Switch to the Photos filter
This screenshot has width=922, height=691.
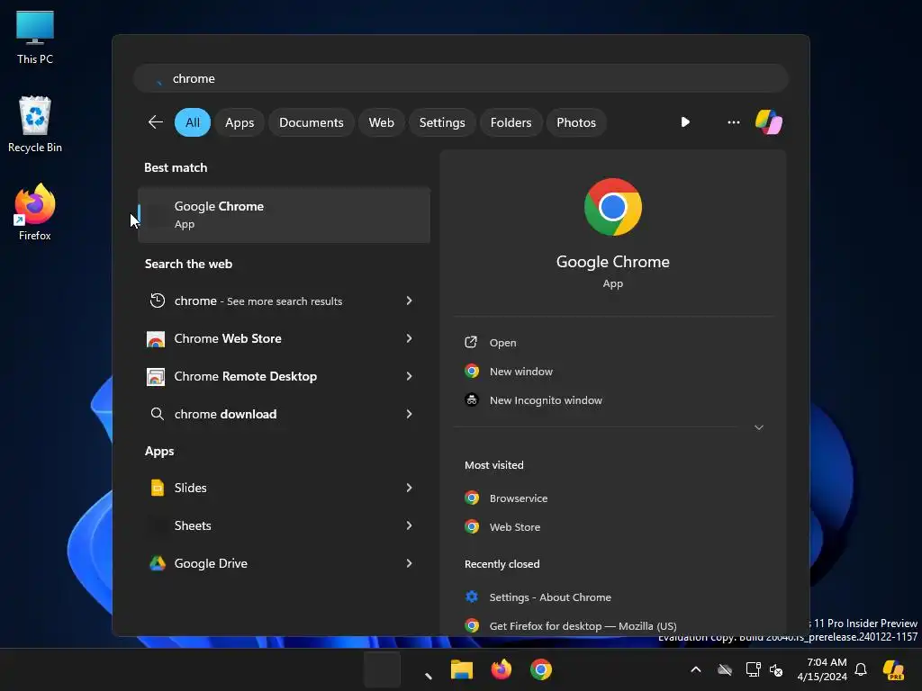point(576,122)
